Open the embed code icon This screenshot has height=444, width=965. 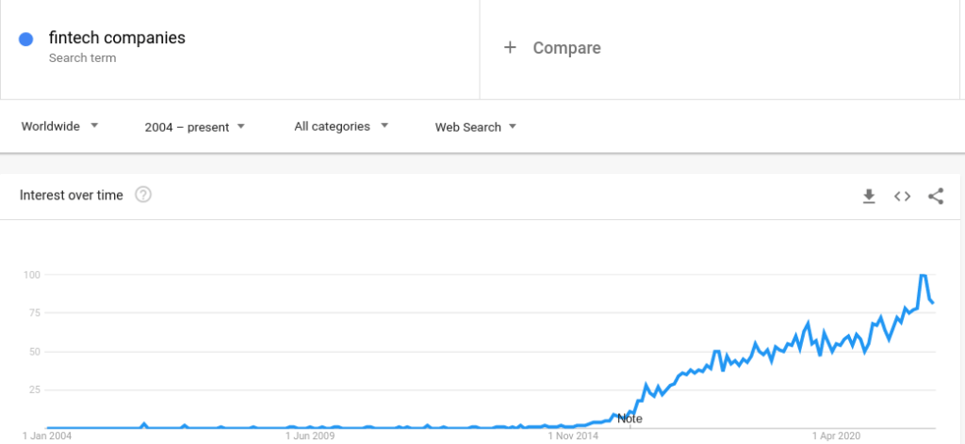(x=902, y=196)
